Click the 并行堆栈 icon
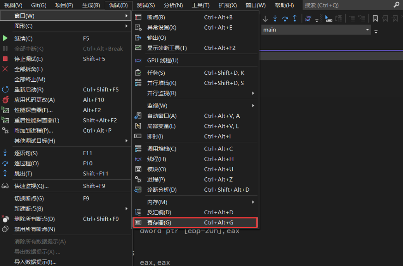This screenshot has height=266, width=403. (x=138, y=83)
